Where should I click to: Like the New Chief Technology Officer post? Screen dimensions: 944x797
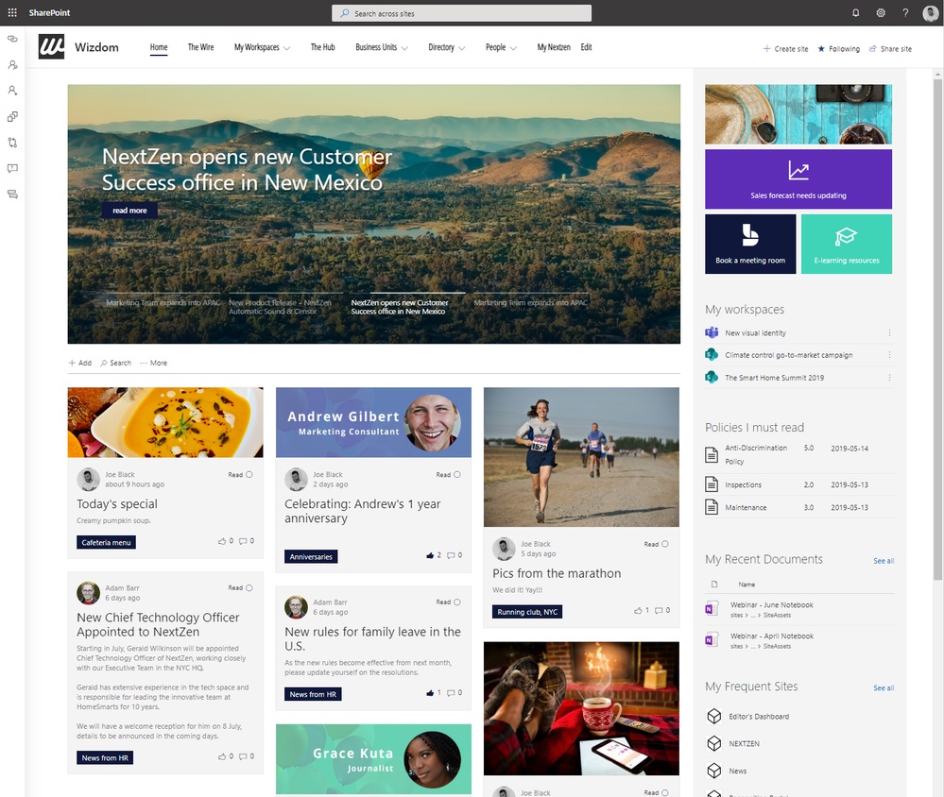tap(222, 756)
